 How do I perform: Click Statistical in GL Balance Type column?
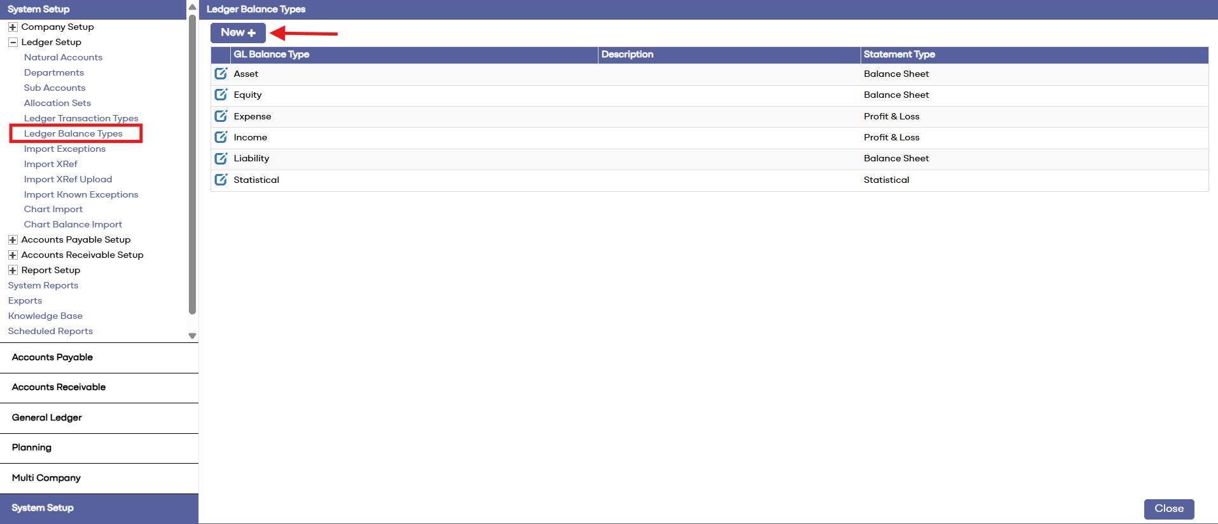point(256,180)
